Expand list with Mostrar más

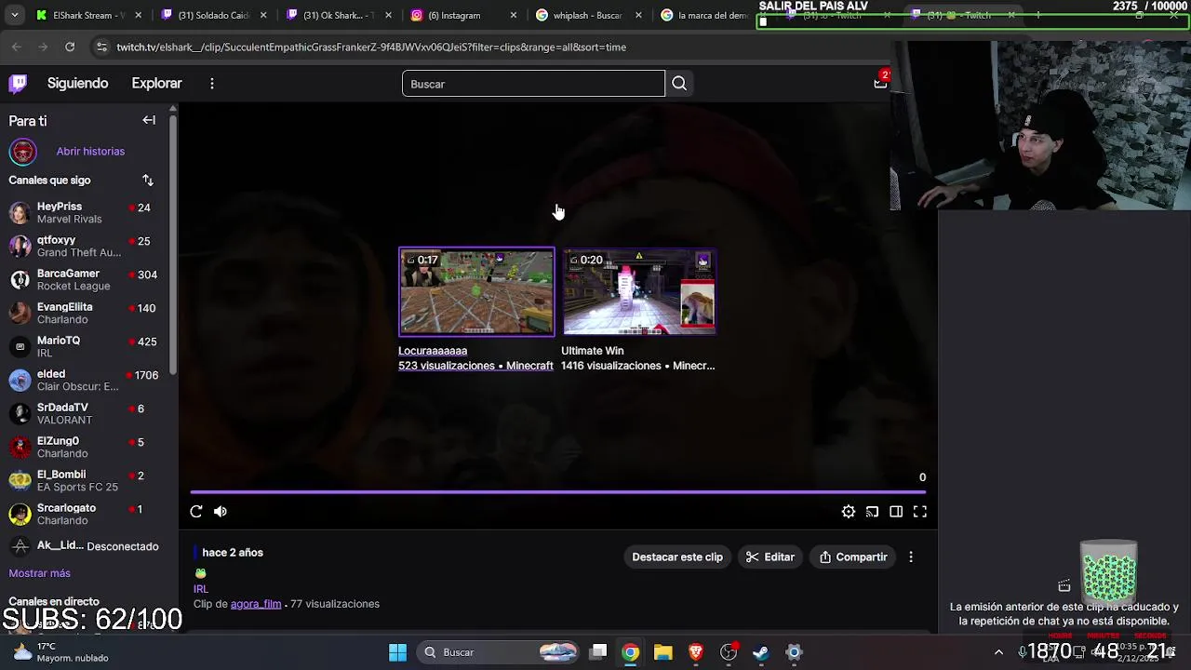pos(39,573)
